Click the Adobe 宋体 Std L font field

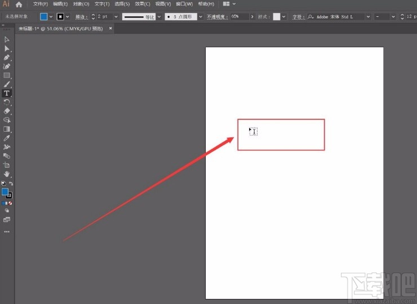pos(336,17)
